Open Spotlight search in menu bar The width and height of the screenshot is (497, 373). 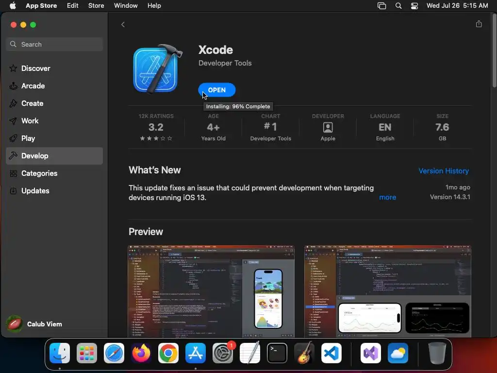tap(398, 6)
